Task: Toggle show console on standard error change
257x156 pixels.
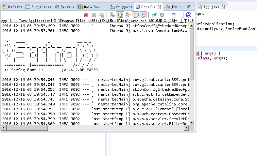Action: click(143, 15)
